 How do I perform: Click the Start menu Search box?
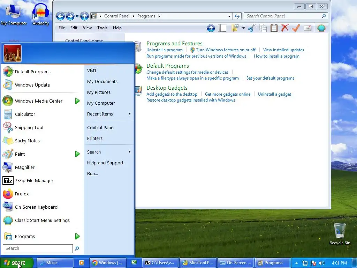coord(38,248)
